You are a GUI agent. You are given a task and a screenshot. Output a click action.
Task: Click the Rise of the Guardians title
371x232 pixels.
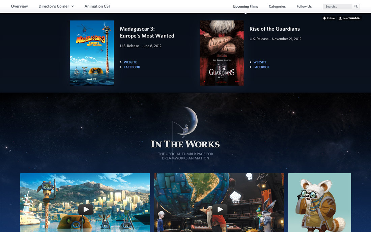coord(275,29)
